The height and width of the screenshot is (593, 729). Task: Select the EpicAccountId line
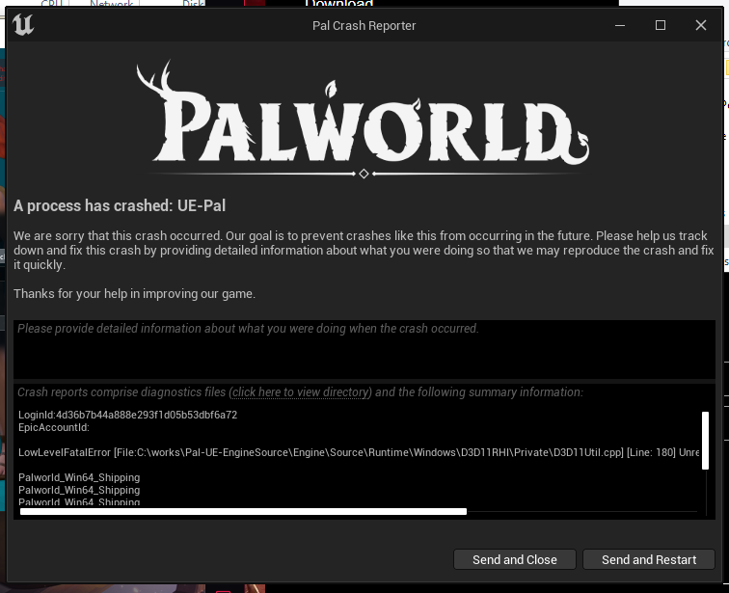(x=54, y=427)
